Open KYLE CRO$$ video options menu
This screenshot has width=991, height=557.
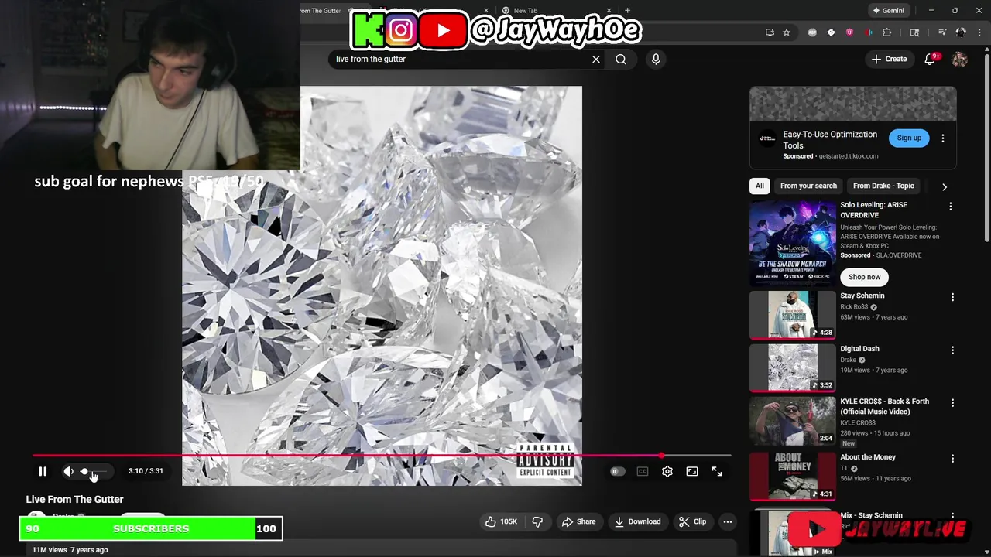[x=952, y=403]
